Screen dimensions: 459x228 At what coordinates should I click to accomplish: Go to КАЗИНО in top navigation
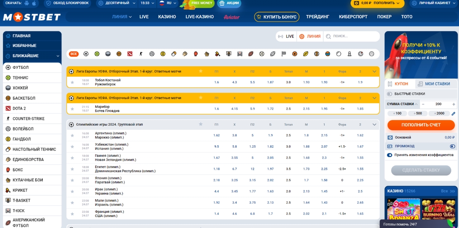(x=167, y=17)
